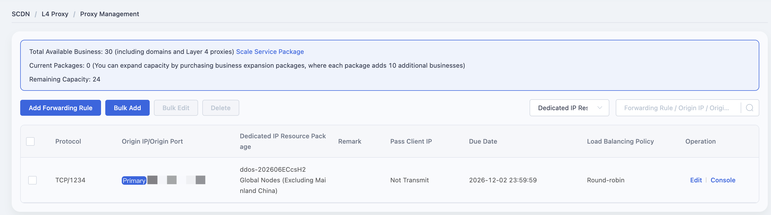Click the Bulk Add button
Screen dimensions: 771x215
(127, 108)
